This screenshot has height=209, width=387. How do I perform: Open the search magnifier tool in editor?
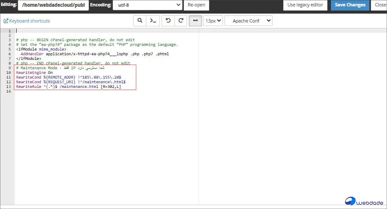(x=139, y=21)
